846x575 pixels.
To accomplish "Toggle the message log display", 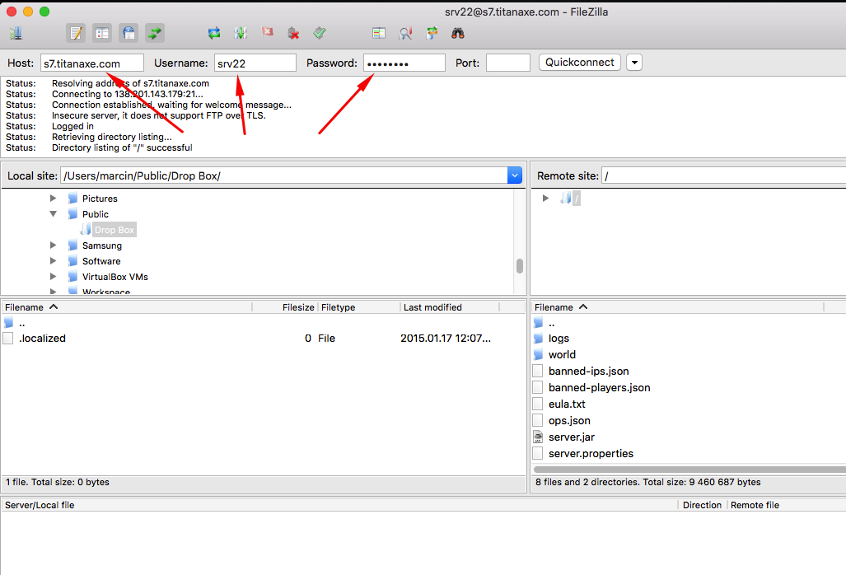I will [x=77, y=34].
